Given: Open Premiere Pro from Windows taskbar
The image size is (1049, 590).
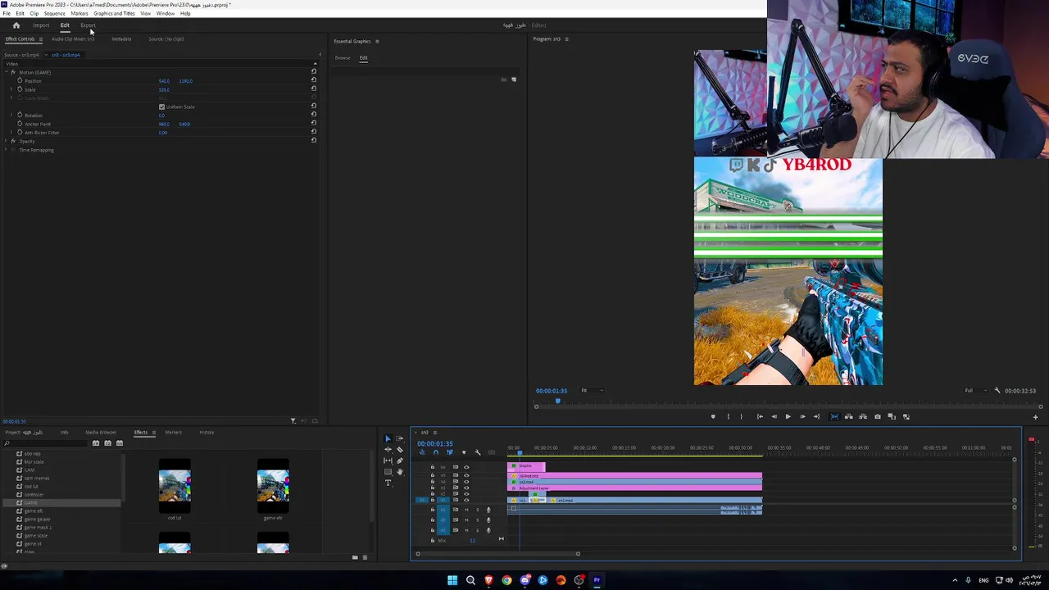Looking at the screenshot, I should pos(597,580).
